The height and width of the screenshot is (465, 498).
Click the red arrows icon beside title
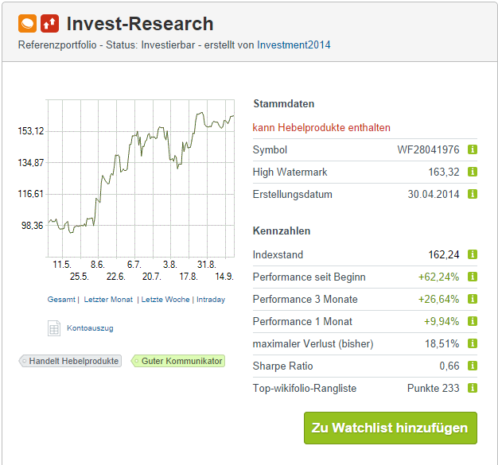49,24
